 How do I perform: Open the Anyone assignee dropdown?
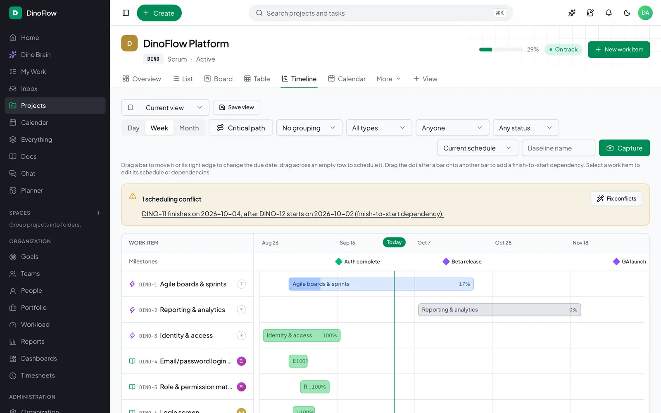pyautogui.click(x=452, y=128)
